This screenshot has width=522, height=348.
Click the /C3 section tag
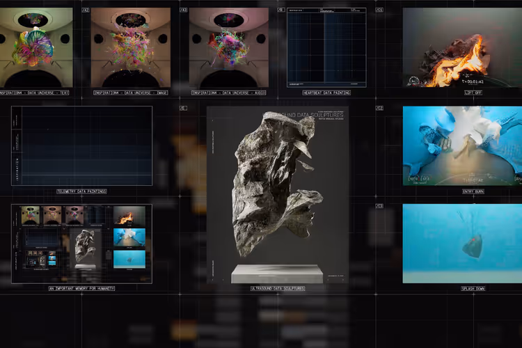click(379, 207)
